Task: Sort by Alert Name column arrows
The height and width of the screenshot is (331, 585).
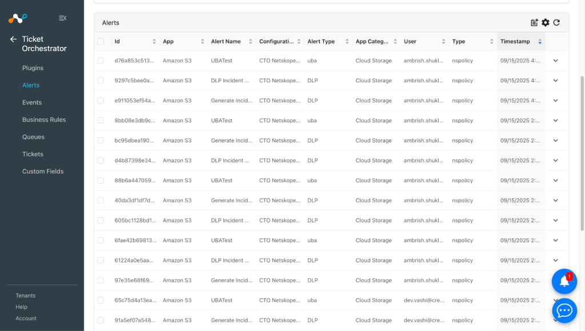Action: (x=250, y=41)
